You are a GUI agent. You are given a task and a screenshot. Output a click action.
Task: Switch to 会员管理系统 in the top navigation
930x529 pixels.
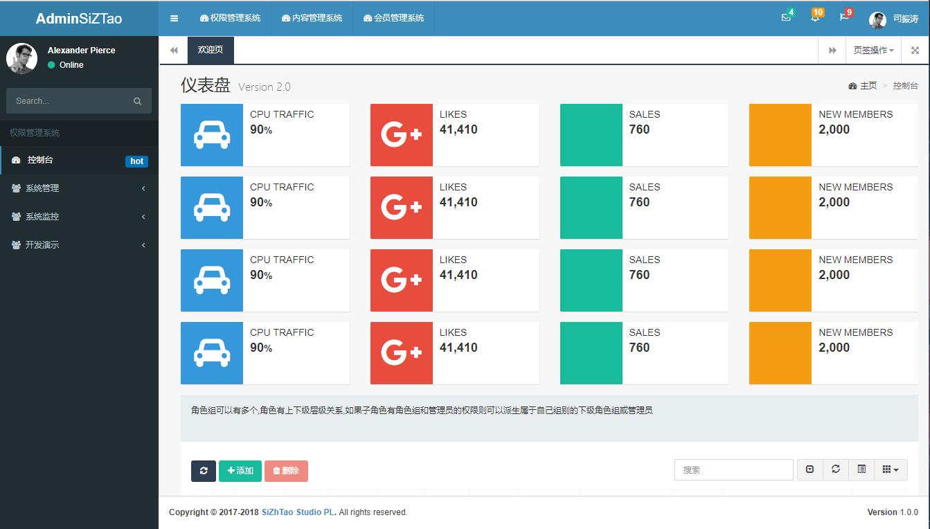click(393, 18)
